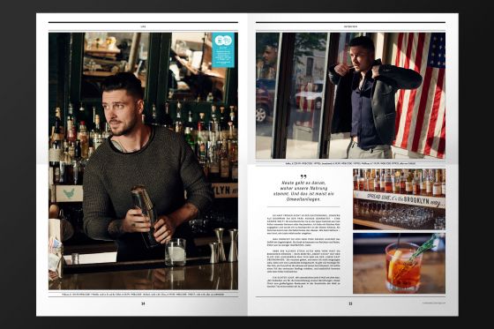Screen dimensions: 494x329
Task: Click the white circular icons in the teal box
Action: (x=223, y=41)
